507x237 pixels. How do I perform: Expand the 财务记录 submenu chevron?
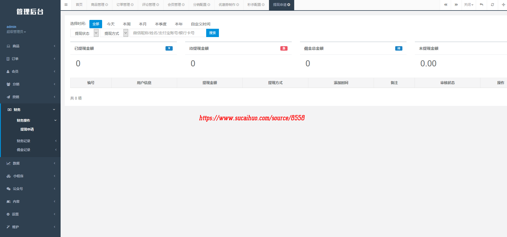point(56,141)
